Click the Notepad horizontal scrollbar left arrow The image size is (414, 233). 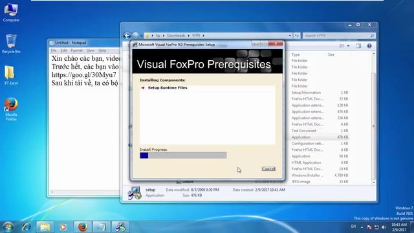[52, 192]
